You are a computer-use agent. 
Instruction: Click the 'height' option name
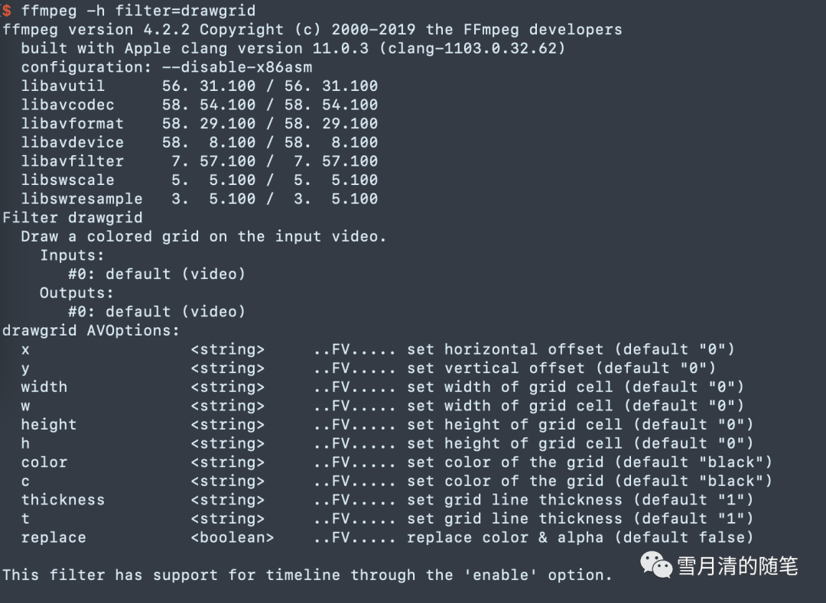[x=49, y=424]
